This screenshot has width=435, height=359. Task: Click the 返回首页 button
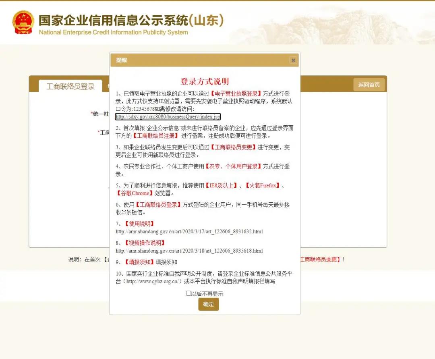point(369,85)
